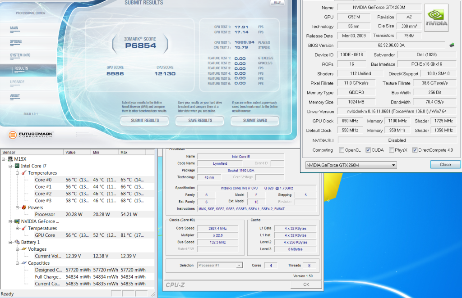Image resolution: width=462 pixels, height=298 pixels.
Task: Collapse the Capacities tree node
Action: [18, 263]
